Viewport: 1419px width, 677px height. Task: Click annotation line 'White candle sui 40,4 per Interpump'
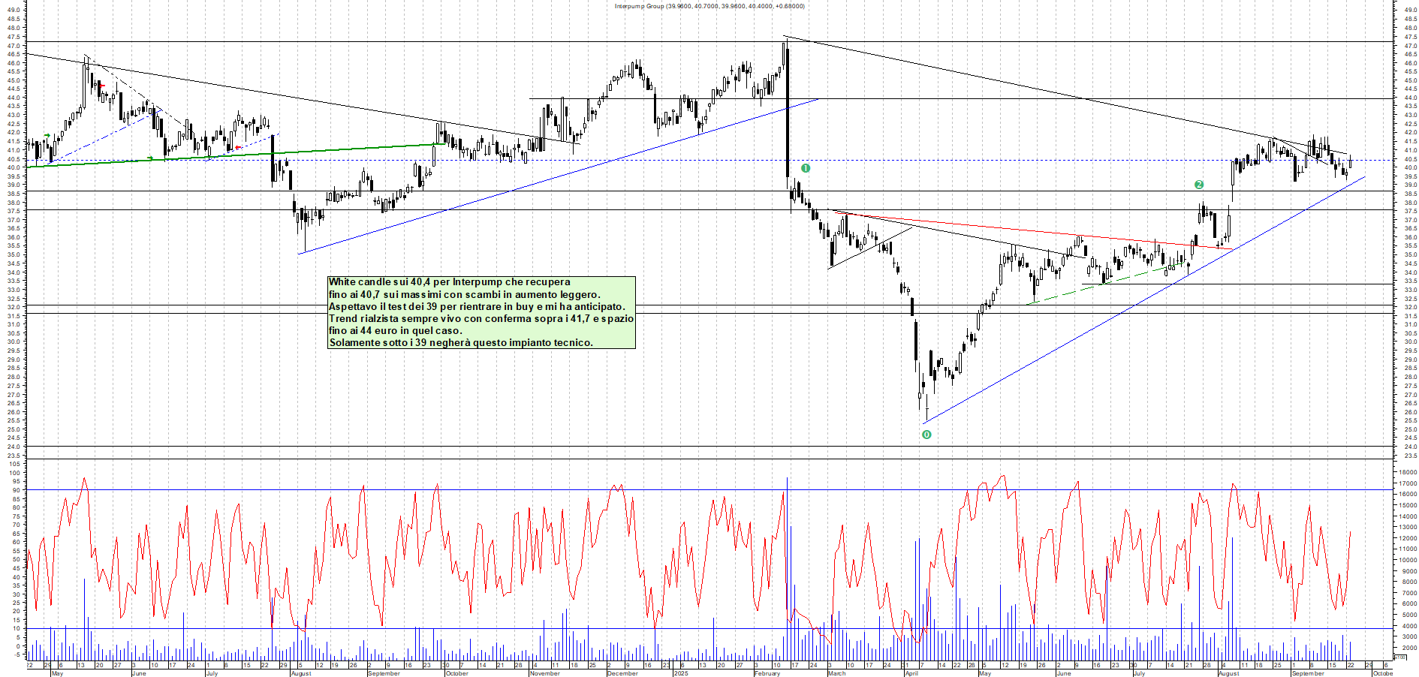click(x=450, y=282)
